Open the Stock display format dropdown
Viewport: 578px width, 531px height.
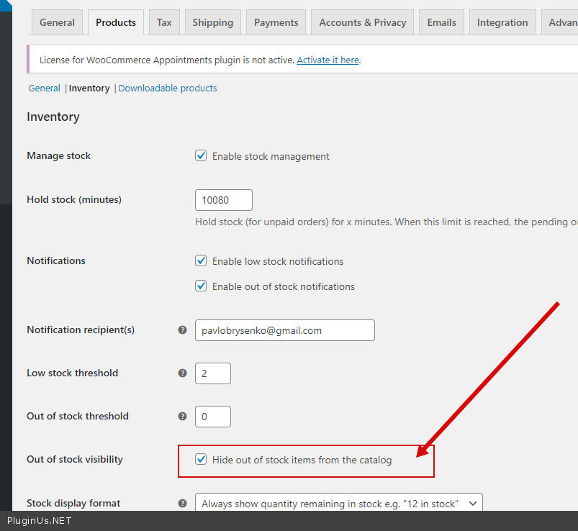[x=338, y=504]
